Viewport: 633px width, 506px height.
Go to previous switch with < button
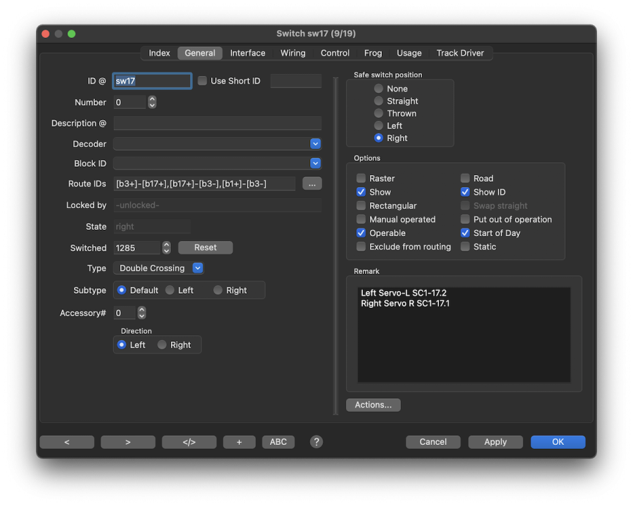tap(67, 442)
